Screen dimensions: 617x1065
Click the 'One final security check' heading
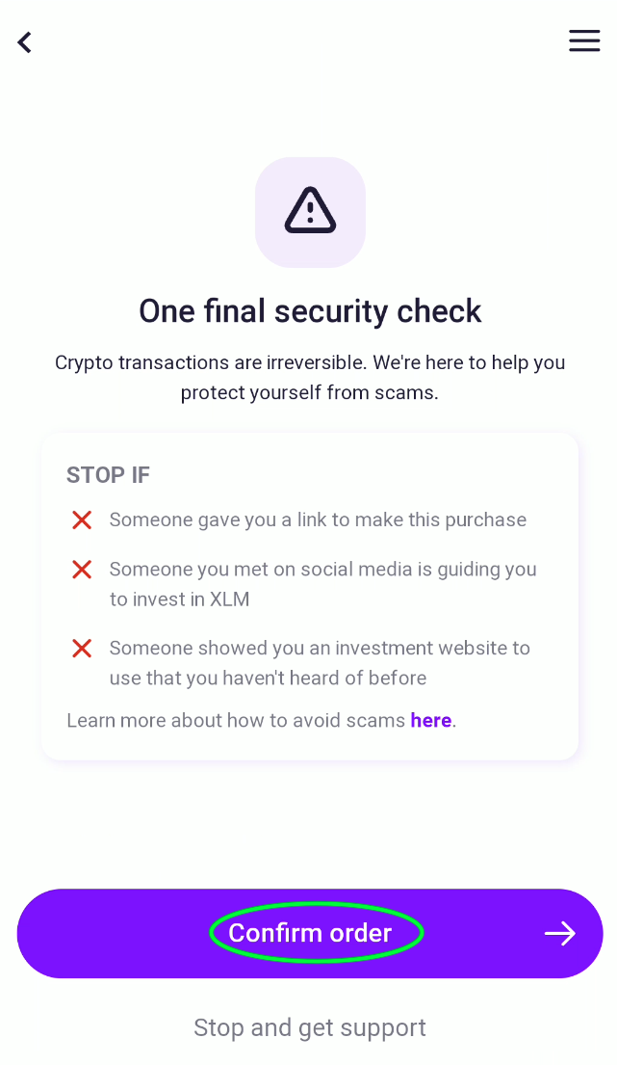[x=310, y=311]
